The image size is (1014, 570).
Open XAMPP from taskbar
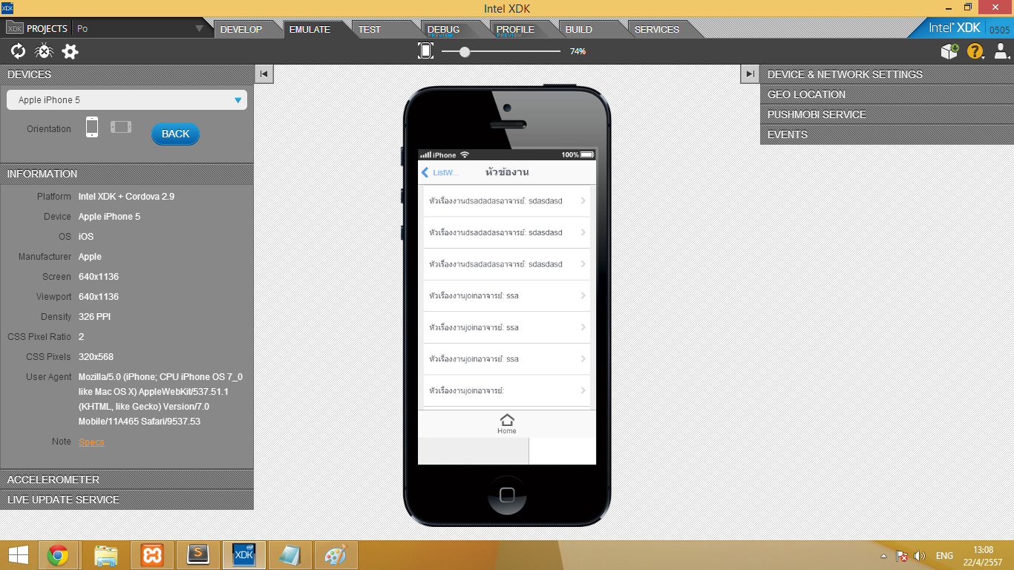152,555
